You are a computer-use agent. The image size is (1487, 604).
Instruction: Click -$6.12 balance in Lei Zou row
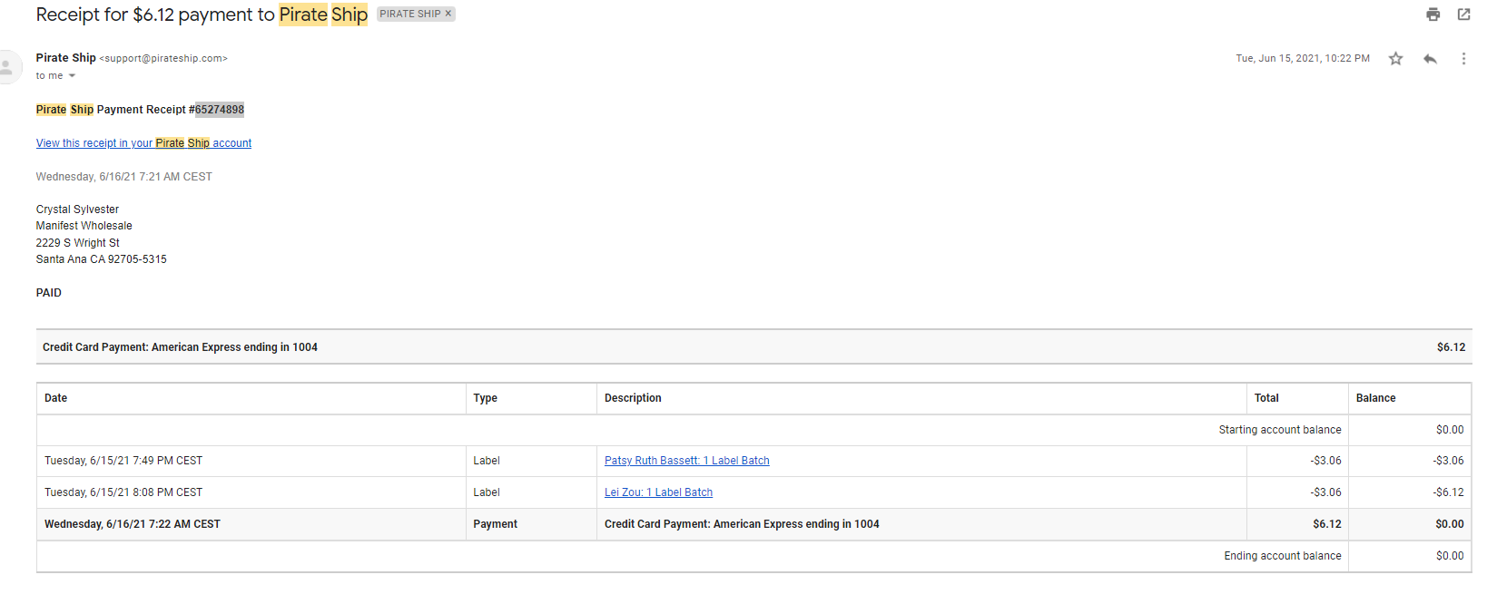(1449, 492)
